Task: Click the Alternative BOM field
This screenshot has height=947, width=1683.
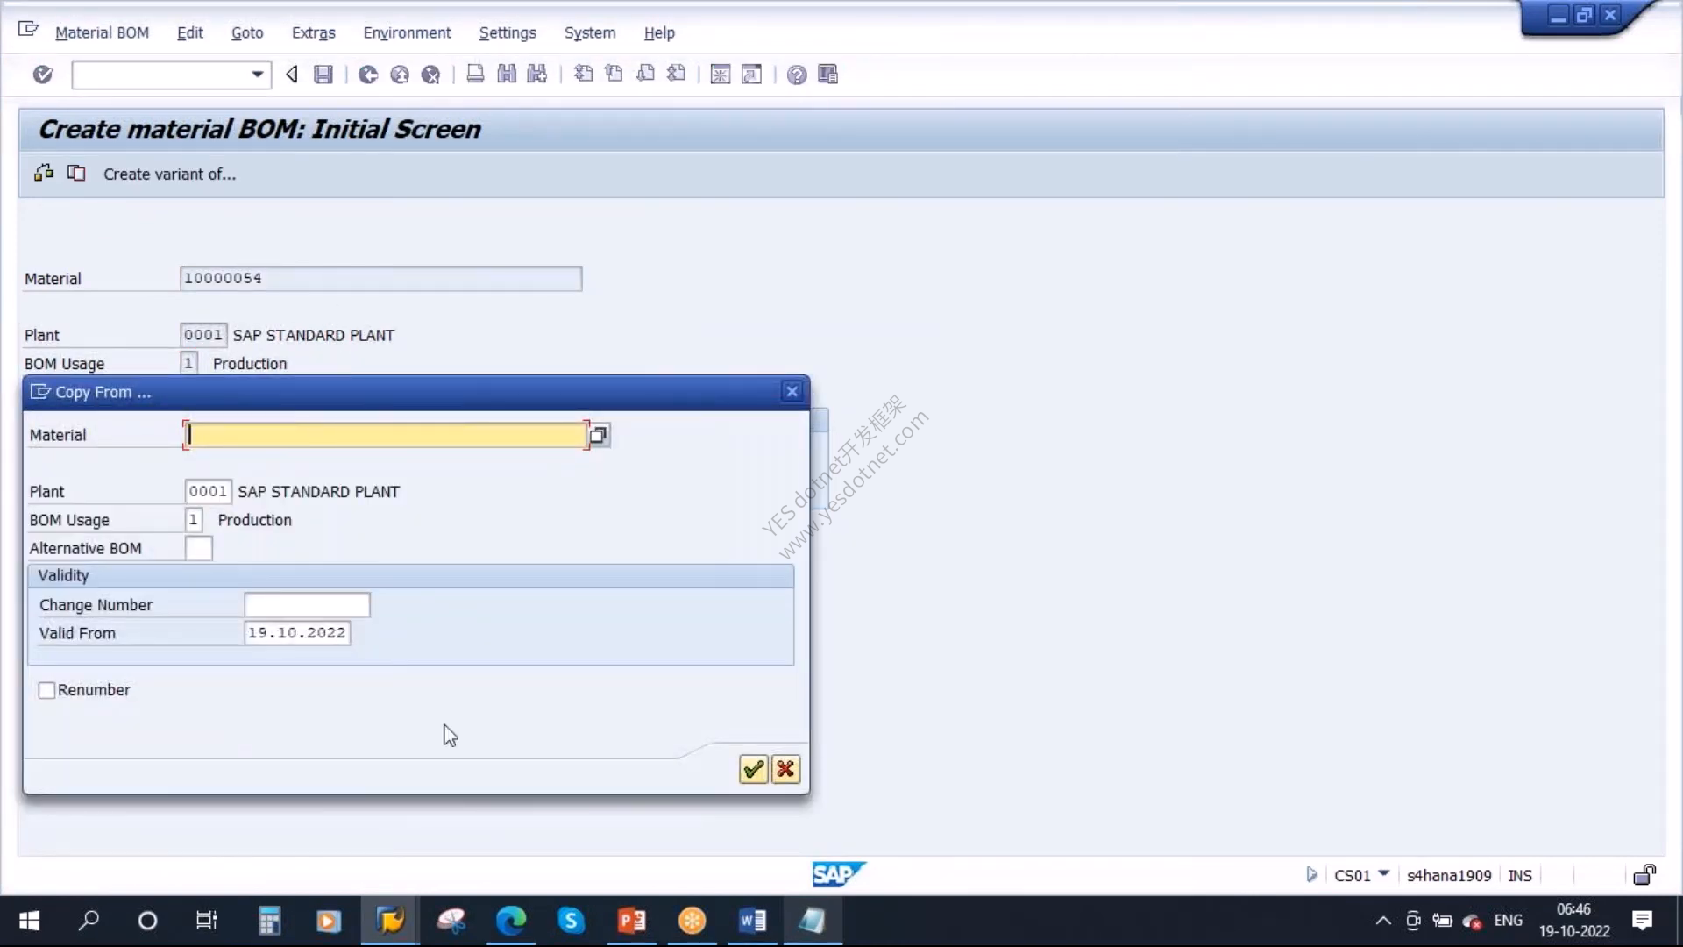Action: (198, 548)
